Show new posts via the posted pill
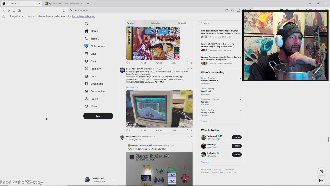330x186 pixels. (156, 31)
